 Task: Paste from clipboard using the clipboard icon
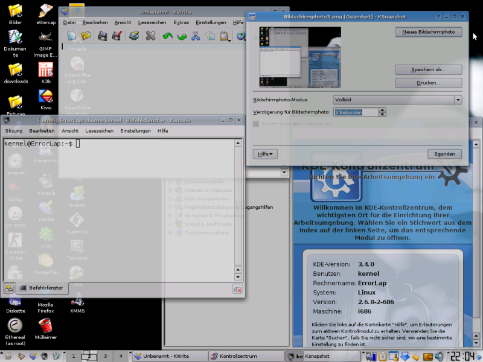[224, 35]
